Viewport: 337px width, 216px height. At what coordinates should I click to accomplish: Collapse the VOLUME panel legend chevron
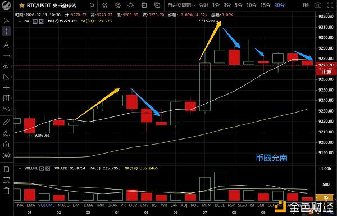coord(20,168)
